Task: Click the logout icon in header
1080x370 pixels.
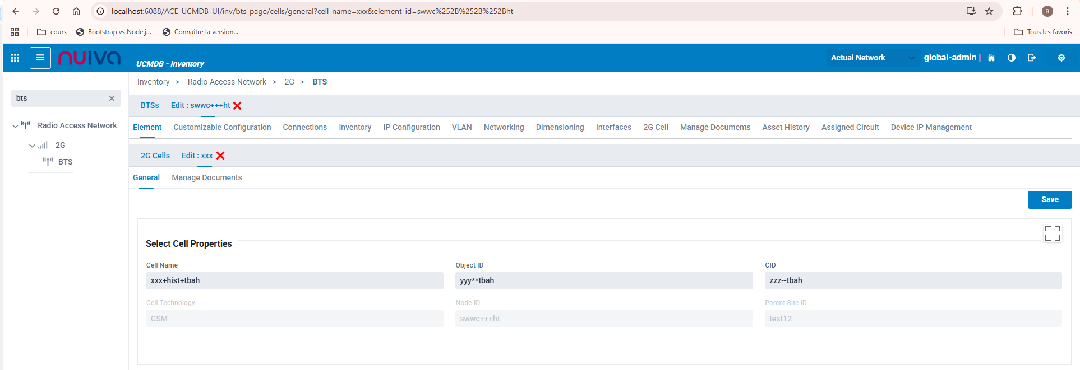Action: click(1032, 58)
